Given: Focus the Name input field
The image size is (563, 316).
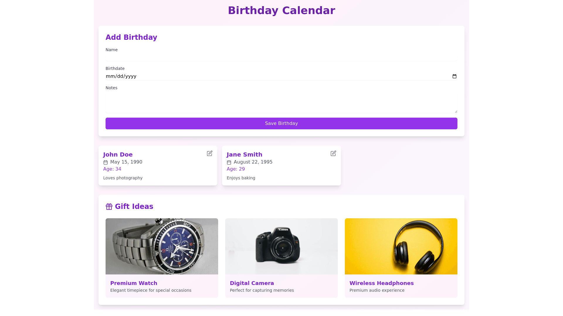Looking at the screenshot, I should tap(281, 57).
